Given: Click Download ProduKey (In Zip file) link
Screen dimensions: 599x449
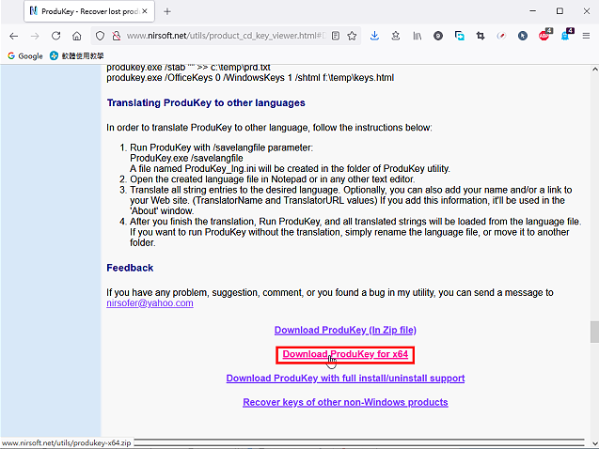Looking at the screenshot, I should pyautogui.click(x=345, y=330).
